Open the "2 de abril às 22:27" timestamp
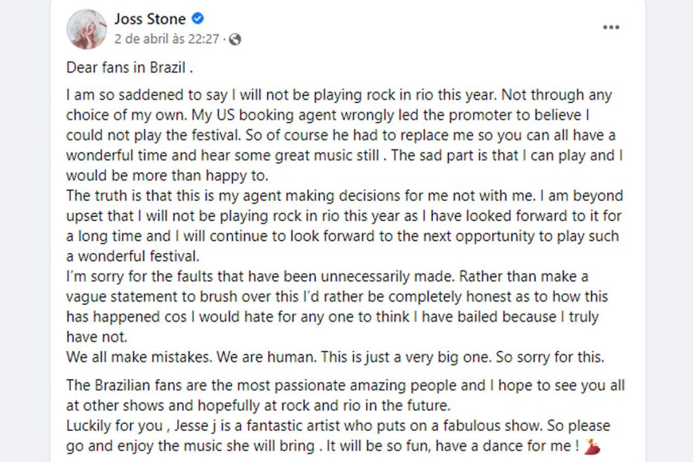The height and width of the screenshot is (462, 693). [166, 39]
